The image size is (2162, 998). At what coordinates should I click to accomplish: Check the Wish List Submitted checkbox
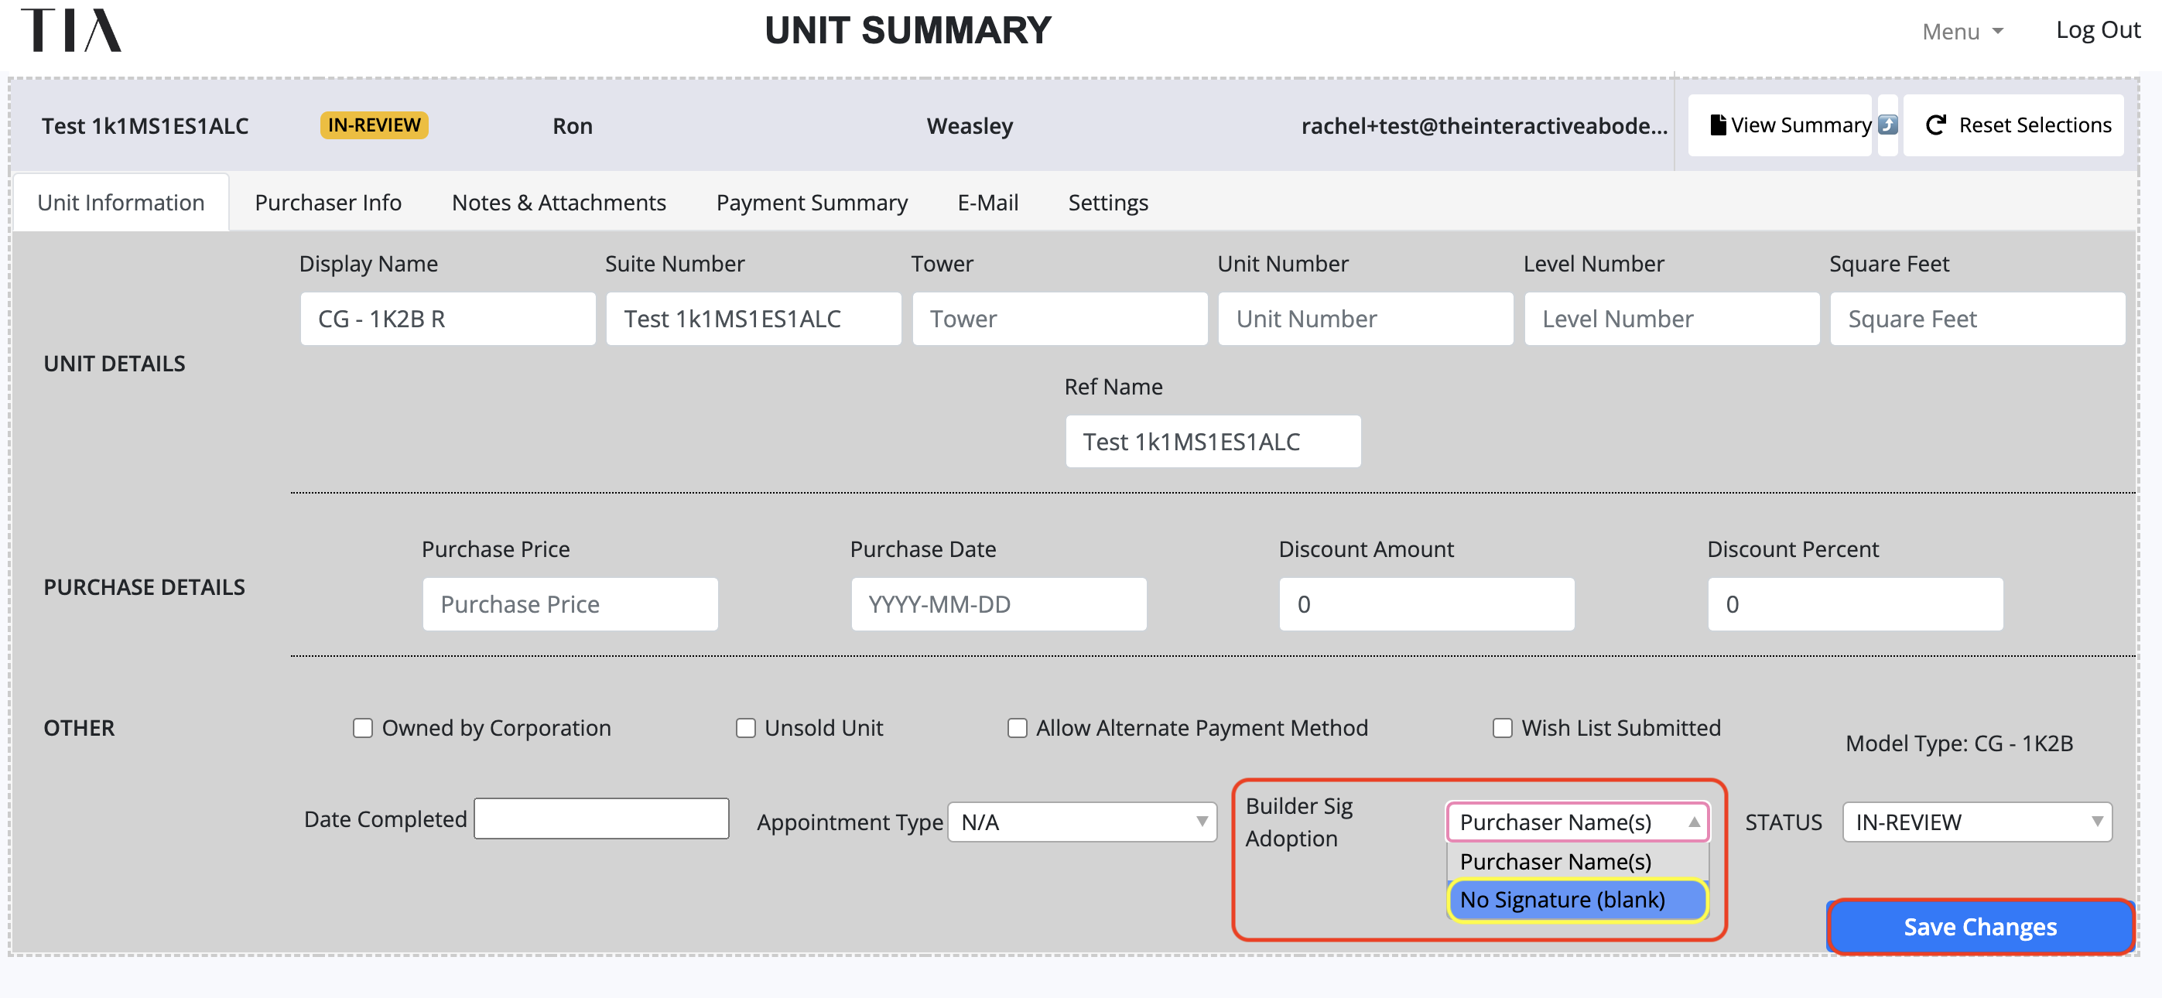click(x=1502, y=728)
